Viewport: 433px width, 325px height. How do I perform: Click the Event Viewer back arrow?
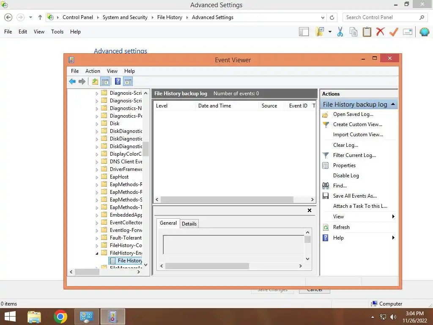(x=72, y=82)
